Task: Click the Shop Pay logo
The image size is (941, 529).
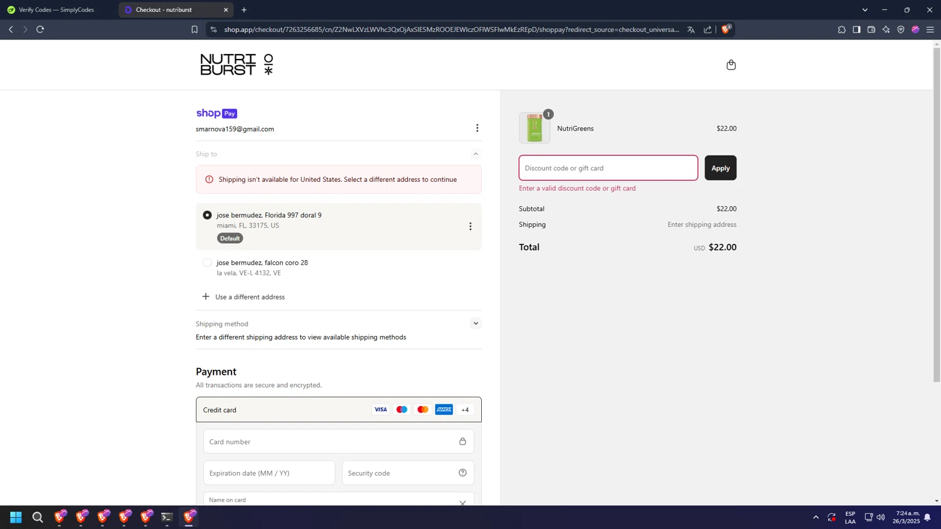Action: point(216,113)
